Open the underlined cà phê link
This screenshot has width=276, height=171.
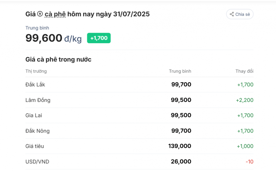[55, 14]
